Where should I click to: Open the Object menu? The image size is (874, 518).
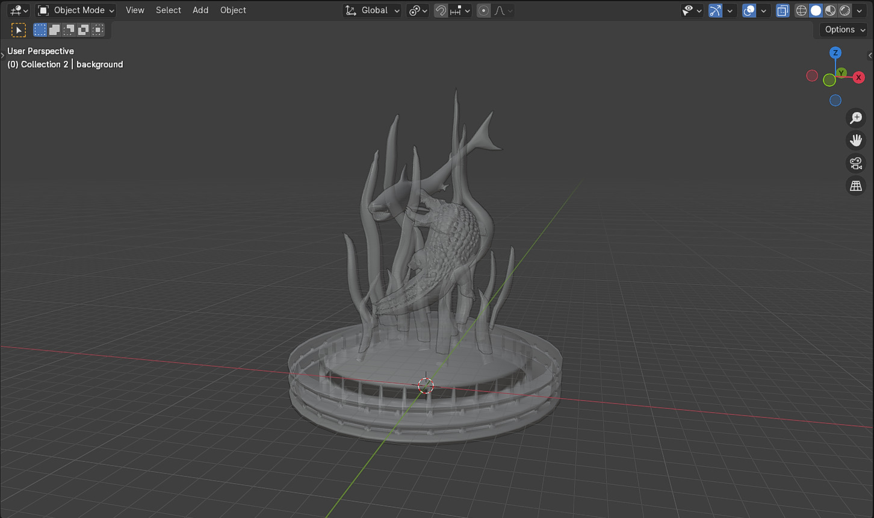233,10
